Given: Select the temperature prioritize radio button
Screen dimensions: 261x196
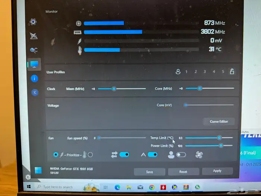Looking at the screenshot, I should [90, 155].
